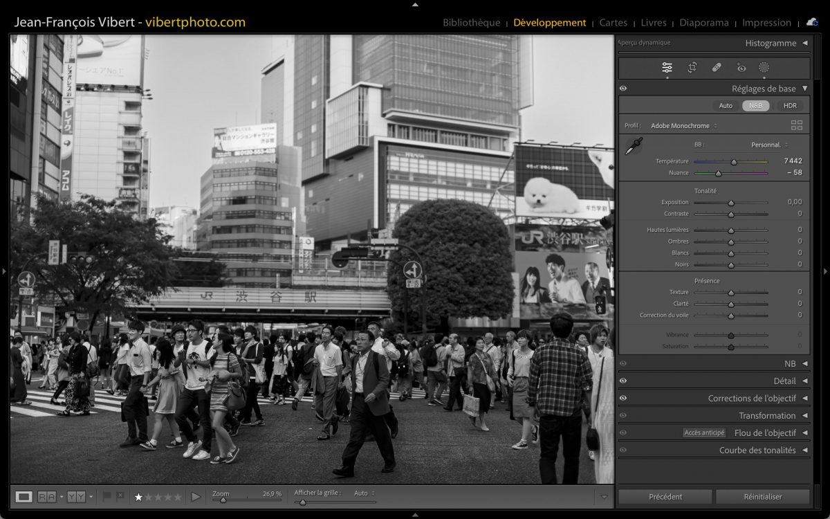
Task: Activate the Crop and rotate tool
Action: pyautogui.click(x=692, y=68)
